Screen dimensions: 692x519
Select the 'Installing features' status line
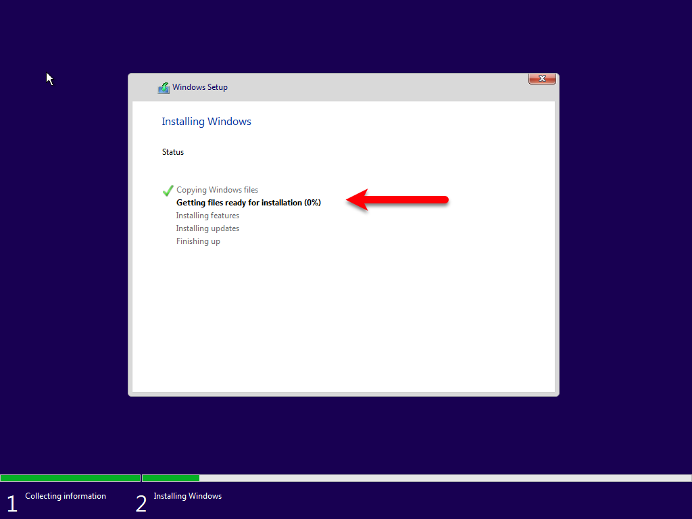click(x=207, y=216)
